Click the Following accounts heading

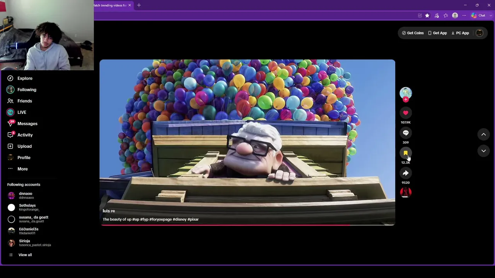coord(24,185)
